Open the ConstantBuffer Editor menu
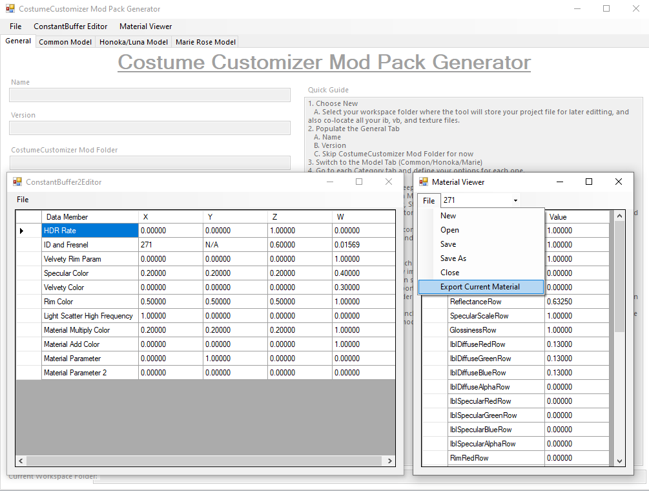Screen dimensions: 649x491 point(70,26)
